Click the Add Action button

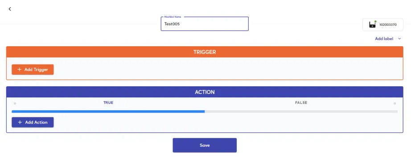coord(33,122)
